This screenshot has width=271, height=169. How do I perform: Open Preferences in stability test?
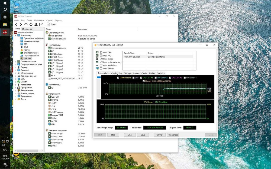coord(173,135)
